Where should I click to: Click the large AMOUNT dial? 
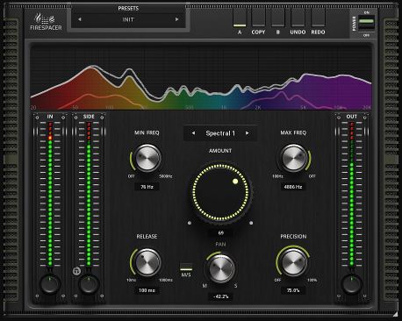tap(220, 192)
